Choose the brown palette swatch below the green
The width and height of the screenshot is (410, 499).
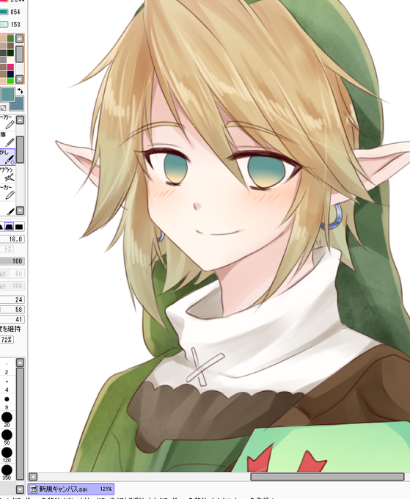pos(10,45)
